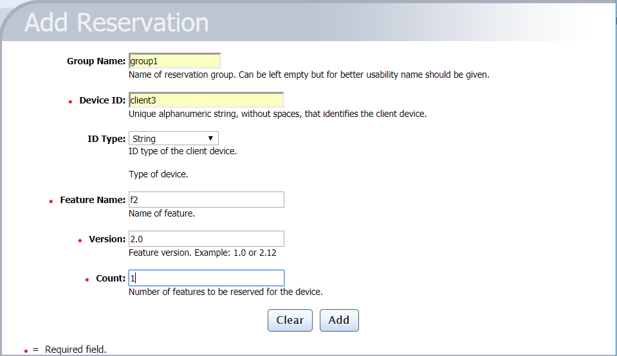Image resolution: width=617 pixels, height=356 pixels.
Task: Click the required marker next to Feature Name
Action: pyautogui.click(x=51, y=202)
